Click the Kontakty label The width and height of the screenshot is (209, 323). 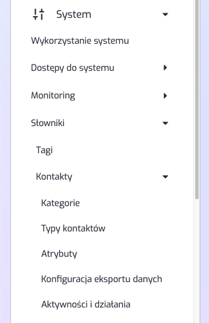(x=54, y=177)
